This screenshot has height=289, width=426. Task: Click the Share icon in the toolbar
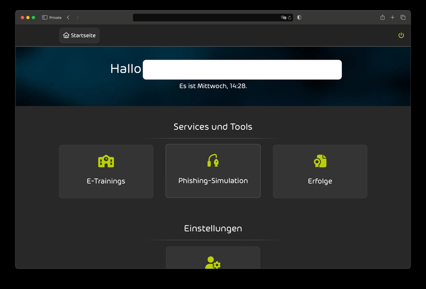[382, 17]
